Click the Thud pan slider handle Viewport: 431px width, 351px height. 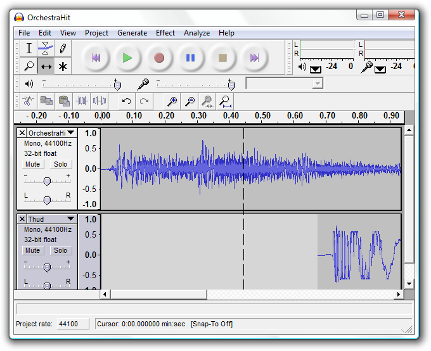click(48, 286)
